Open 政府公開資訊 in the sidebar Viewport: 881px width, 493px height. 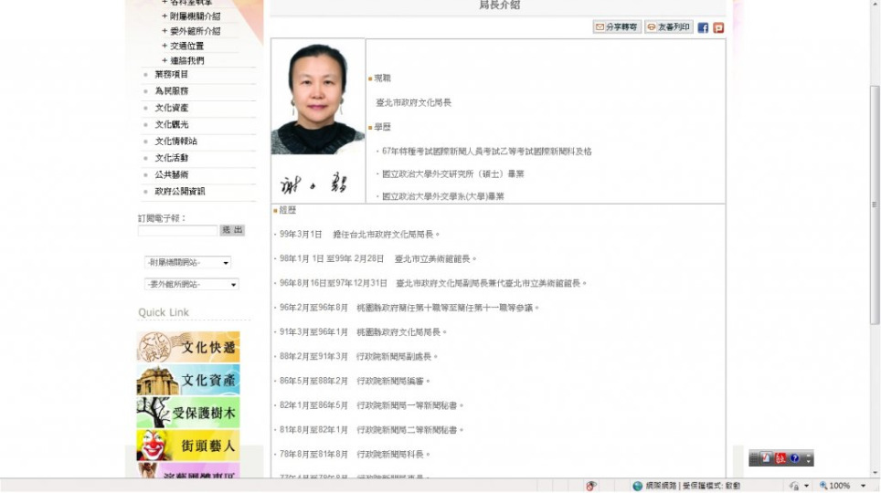[x=180, y=192]
